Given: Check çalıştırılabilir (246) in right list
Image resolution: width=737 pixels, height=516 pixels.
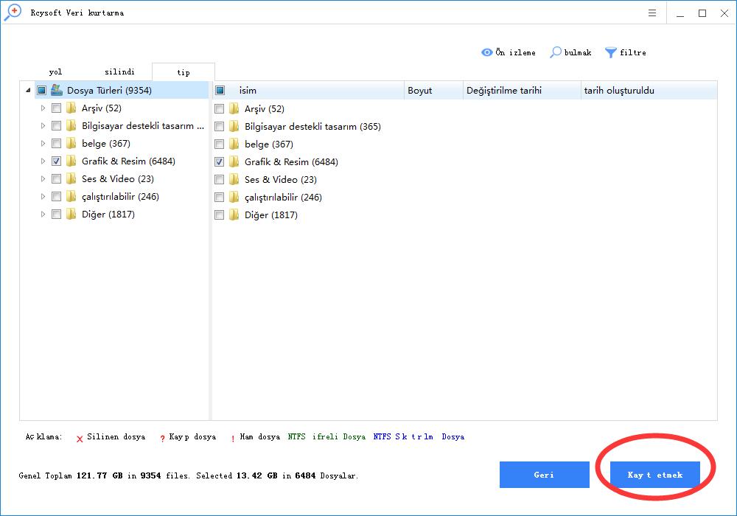Looking at the screenshot, I should pyautogui.click(x=220, y=198).
